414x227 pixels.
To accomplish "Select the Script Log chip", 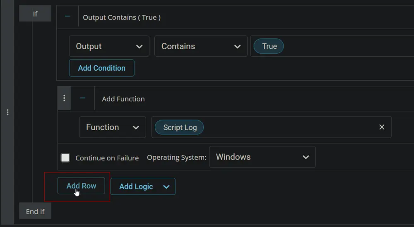I will [179, 127].
